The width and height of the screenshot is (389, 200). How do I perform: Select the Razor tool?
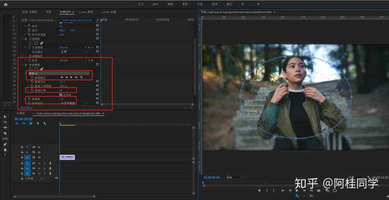[5, 133]
